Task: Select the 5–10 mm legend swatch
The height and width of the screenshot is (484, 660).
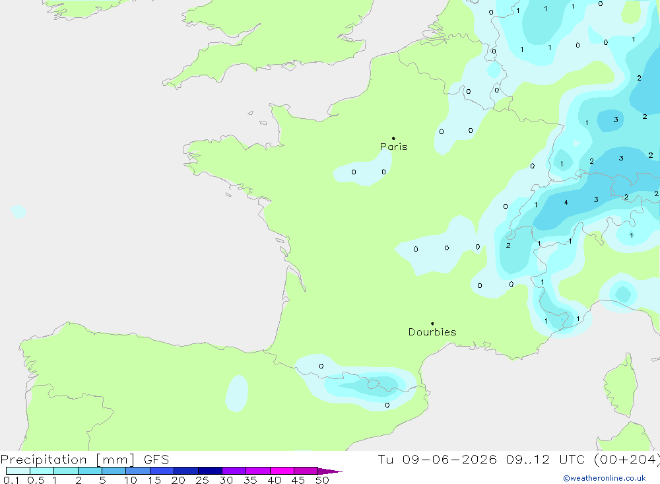Action: point(114,471)
